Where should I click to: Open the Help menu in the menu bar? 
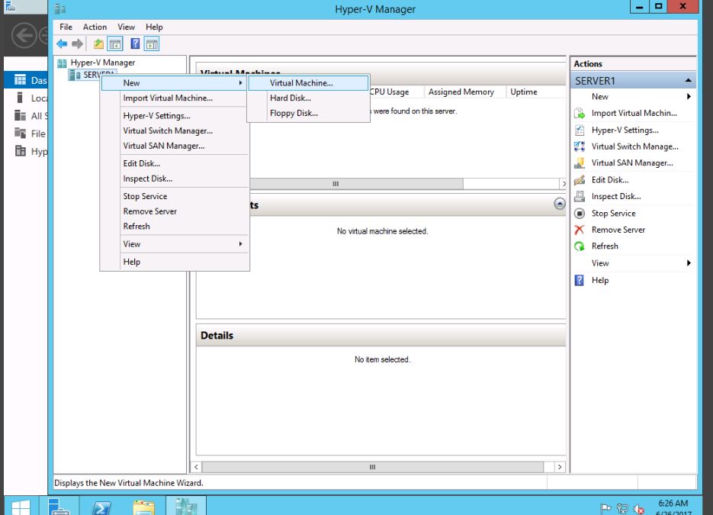point(154,27)
